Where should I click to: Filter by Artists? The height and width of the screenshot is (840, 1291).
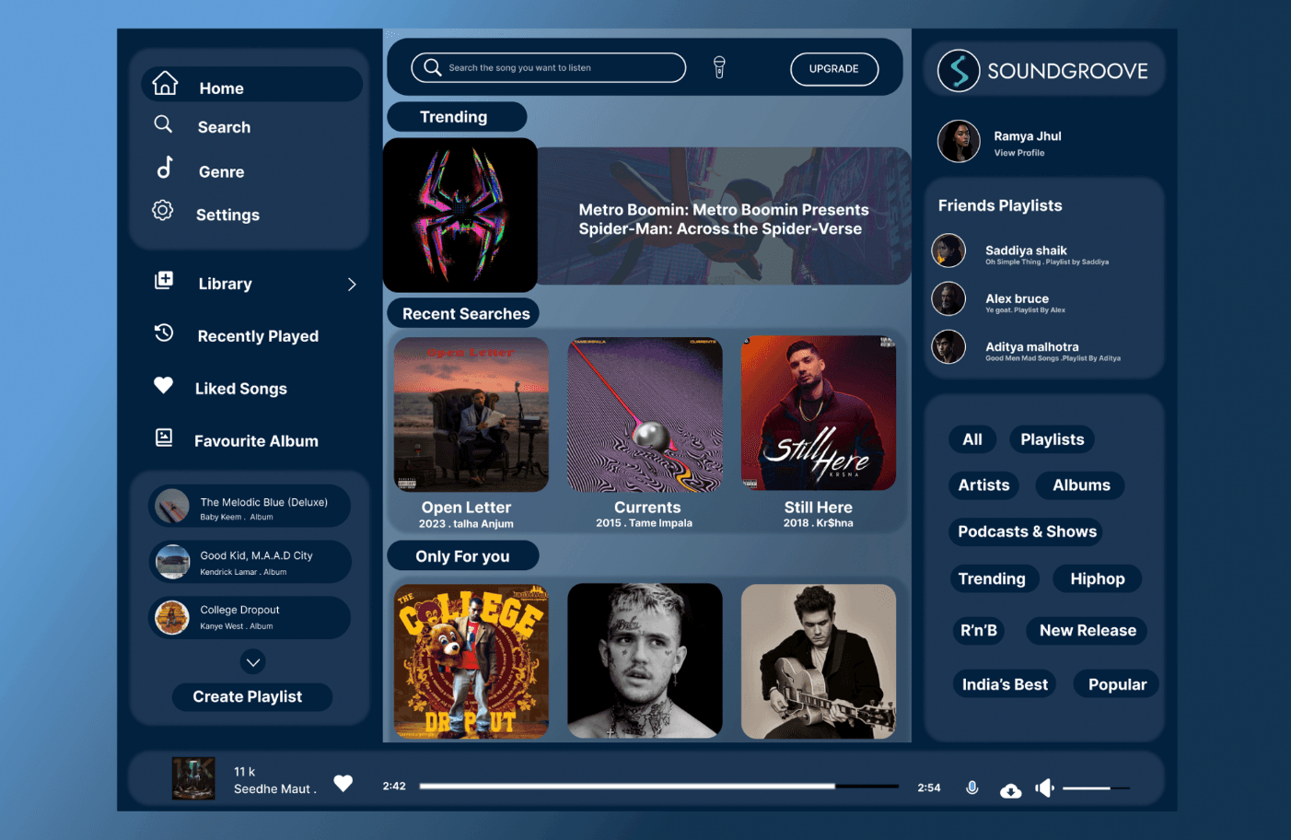click(983, 485)
